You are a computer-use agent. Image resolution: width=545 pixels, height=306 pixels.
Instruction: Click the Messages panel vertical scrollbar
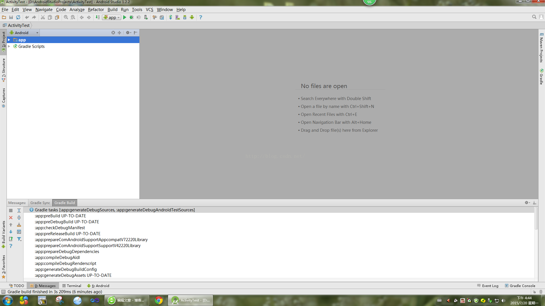(x=536, y=218)
